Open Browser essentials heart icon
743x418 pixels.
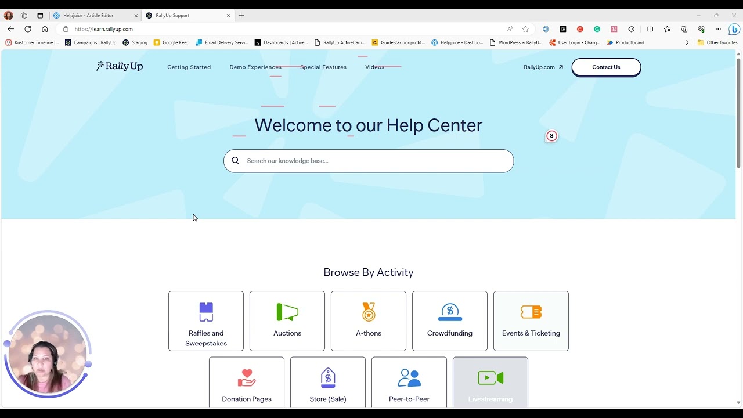tap(701, 29)
